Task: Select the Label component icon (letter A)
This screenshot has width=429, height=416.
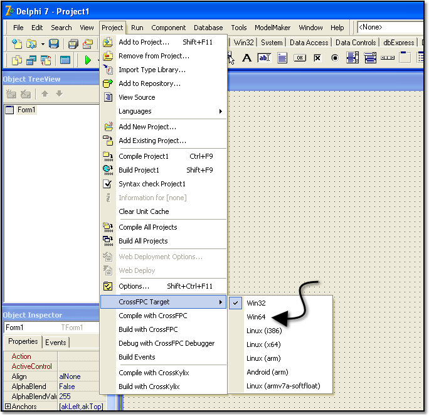Action: 246,58
